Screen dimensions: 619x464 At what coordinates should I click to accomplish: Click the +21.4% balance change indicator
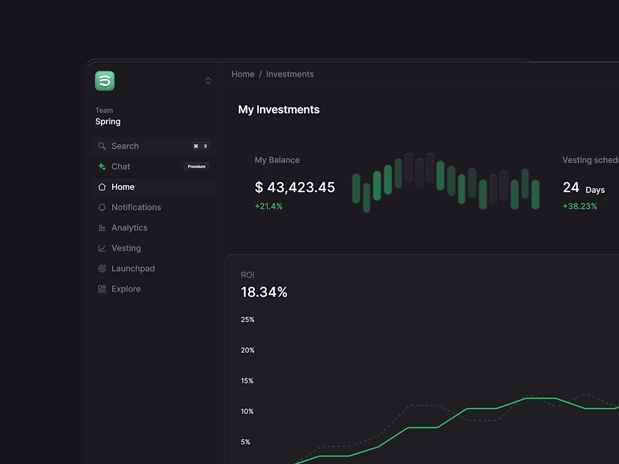point(268,206)
